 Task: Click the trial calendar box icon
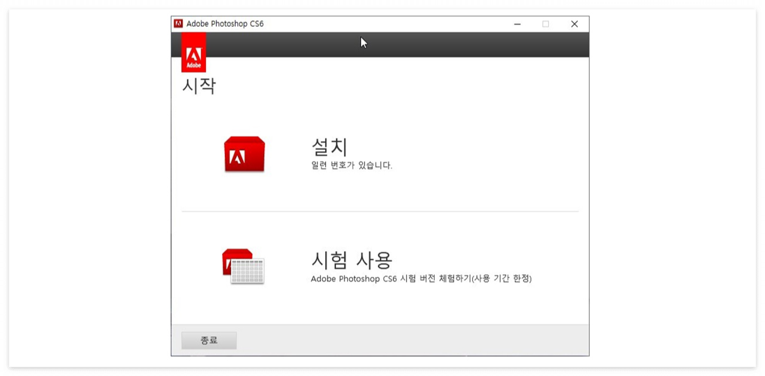pyautogui.click(x=243, y=267)
